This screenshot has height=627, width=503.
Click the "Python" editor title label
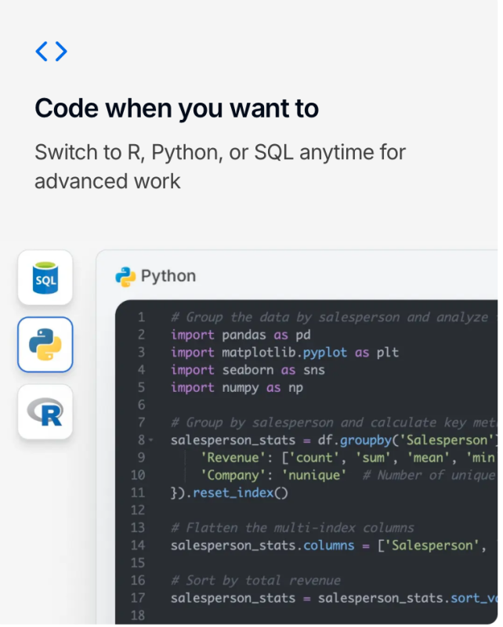pyautogui.click(x=168, y=276)
